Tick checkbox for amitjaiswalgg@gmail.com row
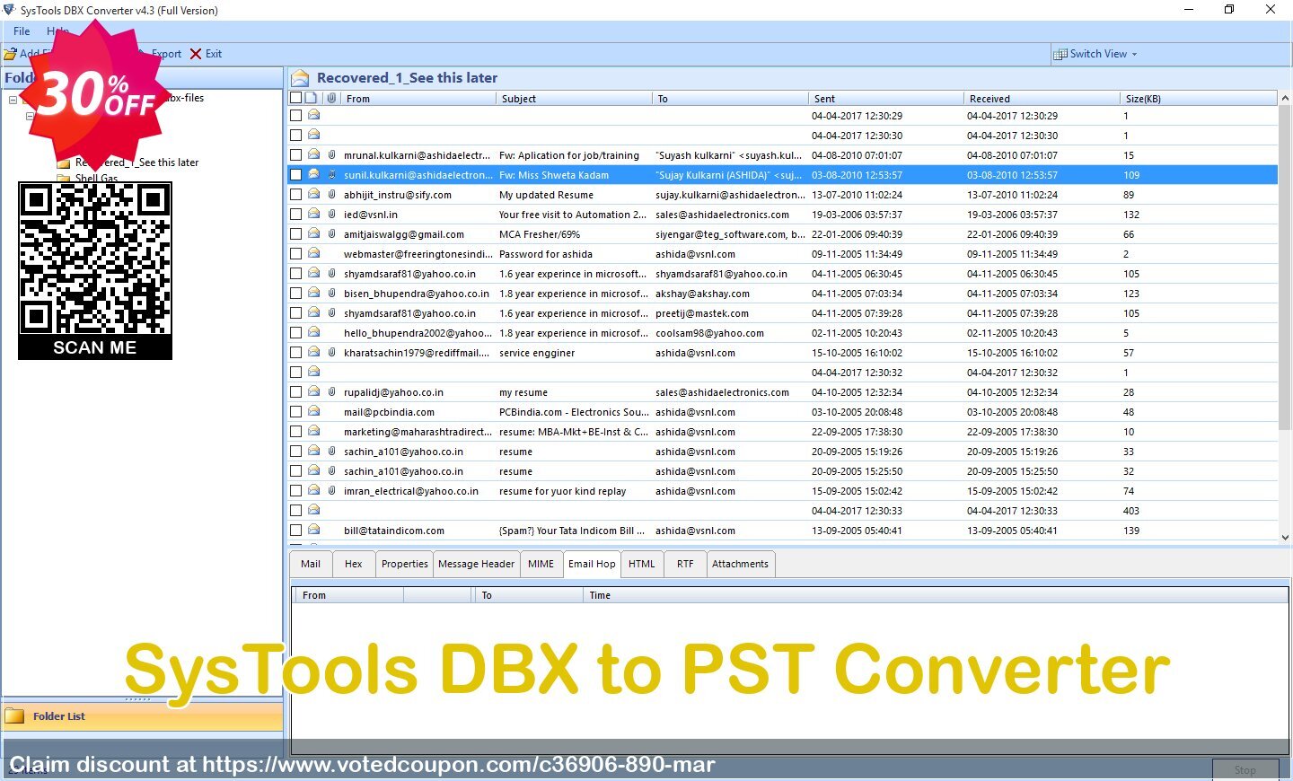 pyautogui.click(x=295, y=234)
